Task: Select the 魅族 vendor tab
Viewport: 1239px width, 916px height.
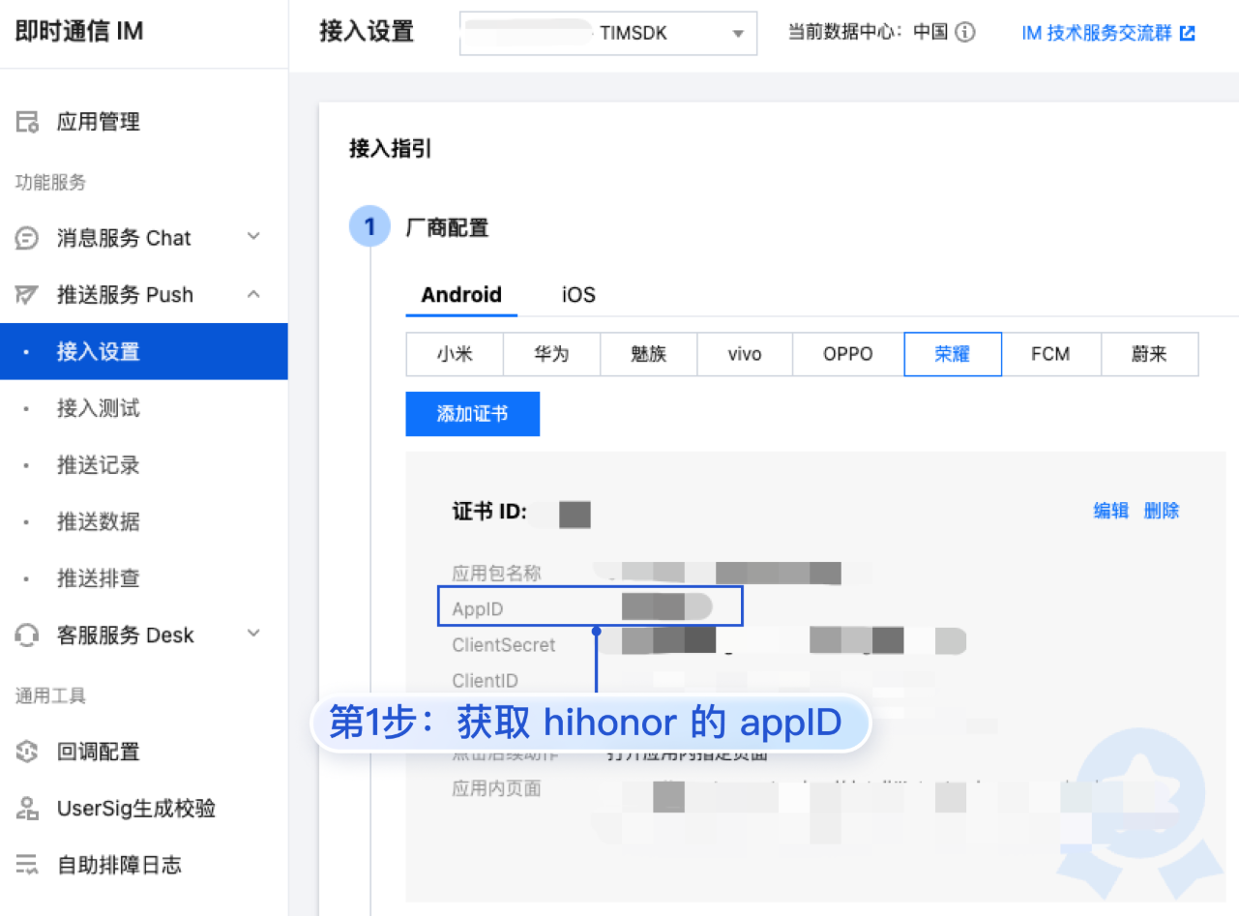Action: (x=648, y=354)
